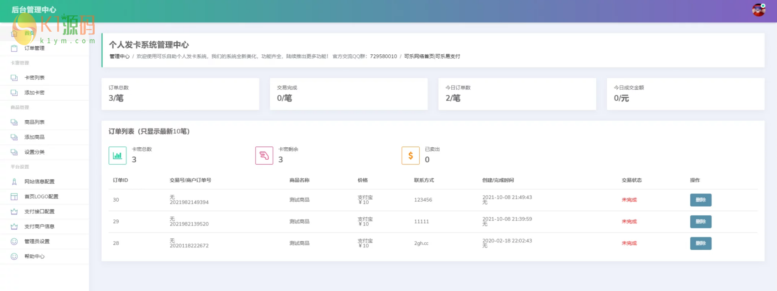Click the pink 卡密剩余 icon
This screenshot has height=291, width=777.
264,156
